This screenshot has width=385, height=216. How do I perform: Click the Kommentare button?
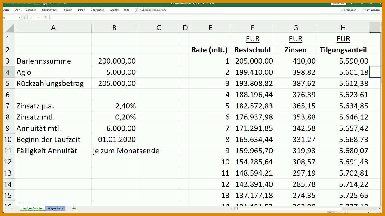tap(371, 10)
